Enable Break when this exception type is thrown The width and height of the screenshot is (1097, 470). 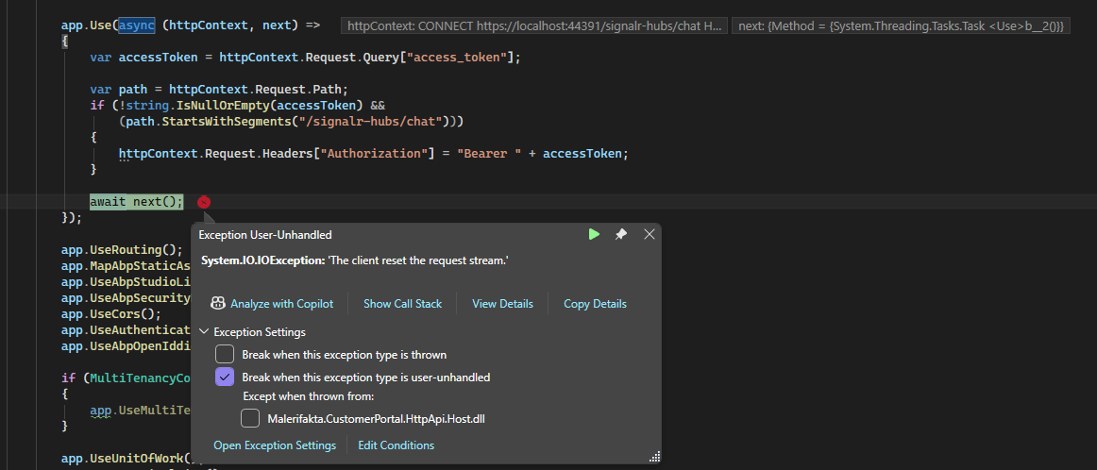coord(225,355)
